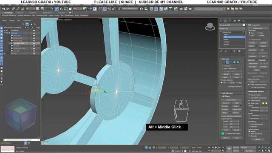The height and width of the screenshot is (153, 272).
Task: Open the Display command panel tab
Action: click(x=239, y=21)
